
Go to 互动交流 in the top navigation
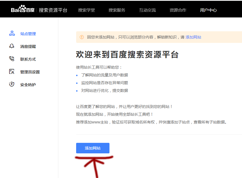click(x=147, y=10)
